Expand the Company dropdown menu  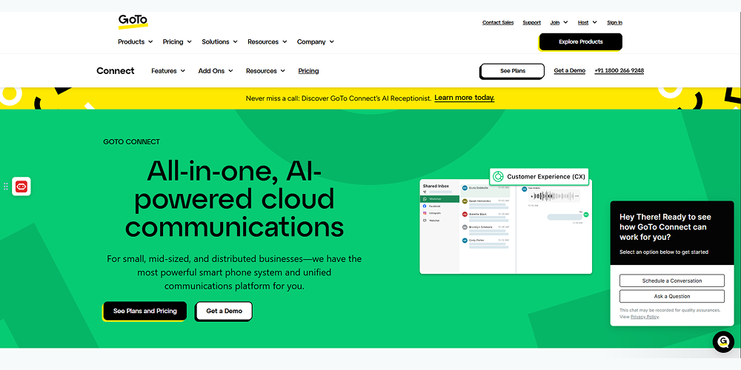pyautogui.click(x=315, y=41)
